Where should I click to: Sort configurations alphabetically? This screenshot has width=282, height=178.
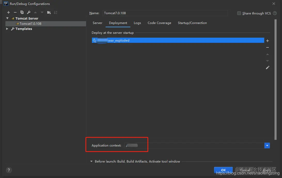[x=56, y=12]
